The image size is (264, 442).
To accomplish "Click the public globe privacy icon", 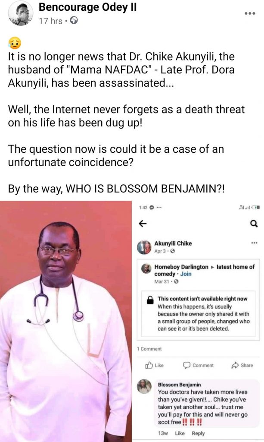I will click(74, 21).
